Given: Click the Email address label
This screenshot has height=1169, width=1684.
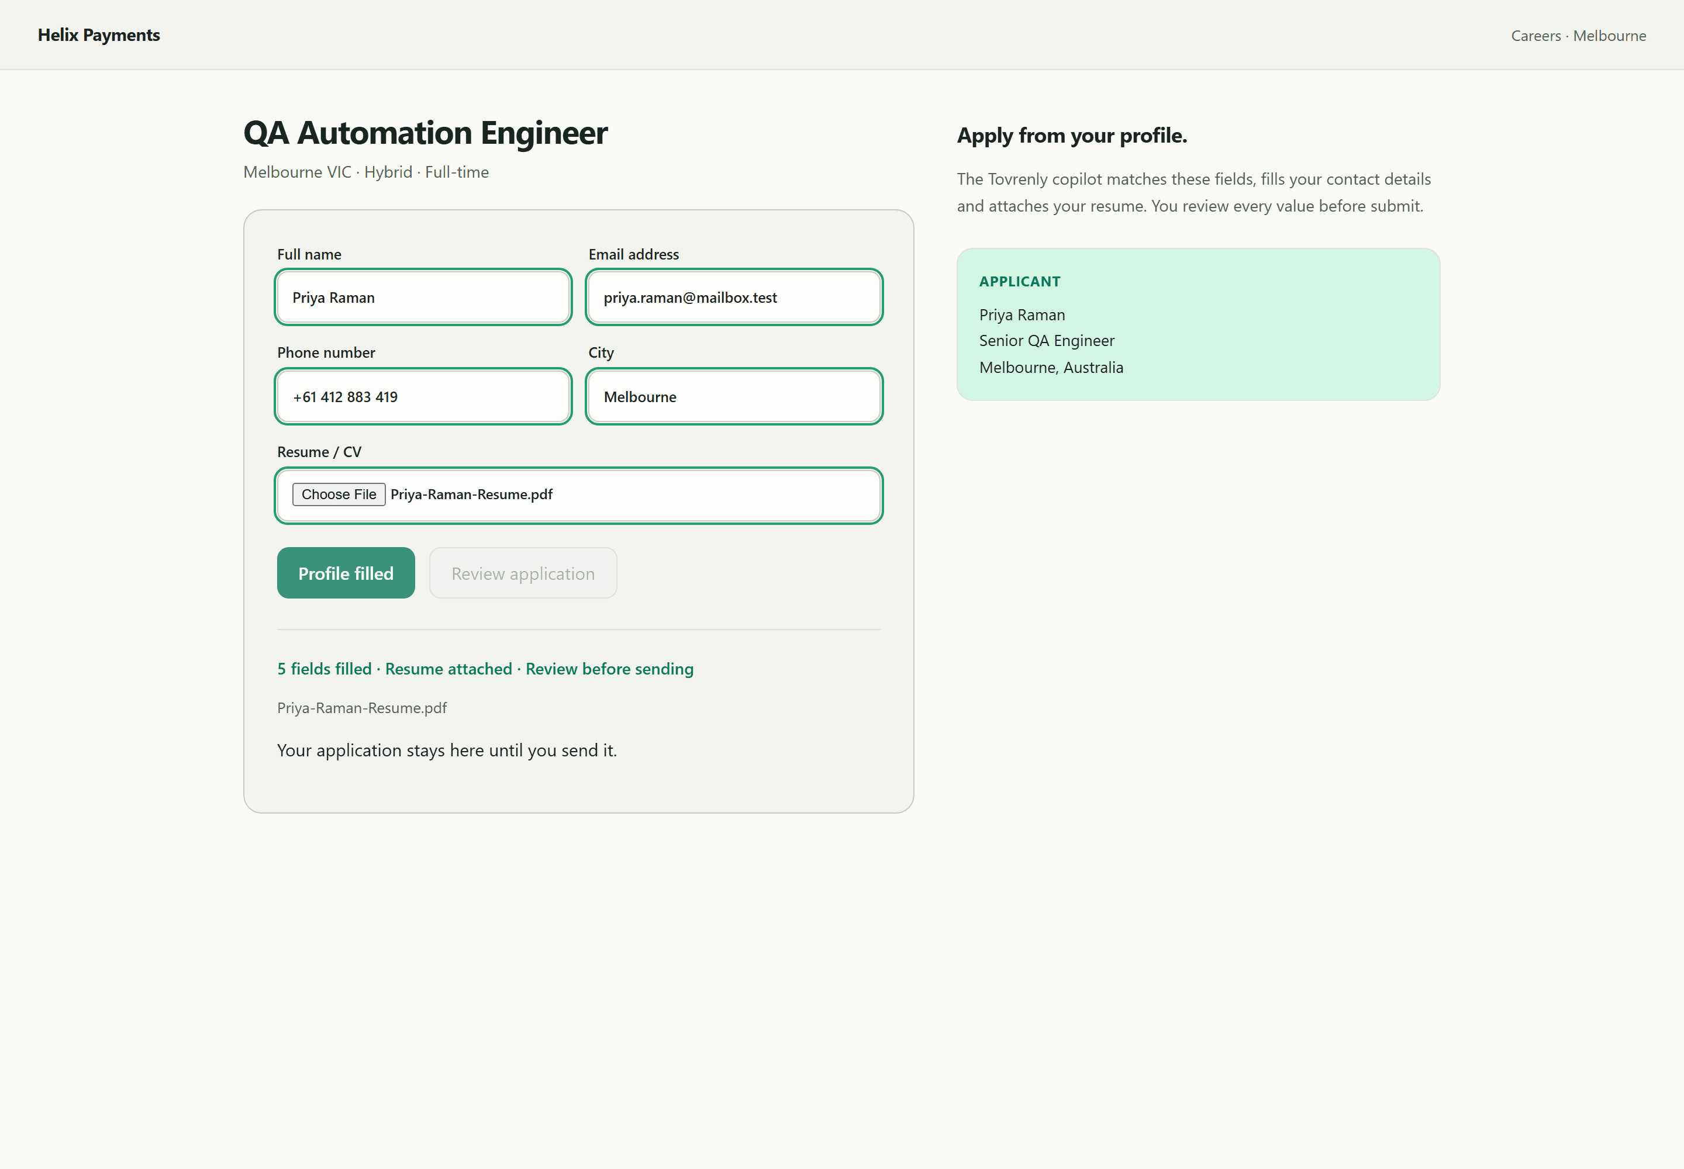Looking at the screenshot, I should pyautogui.click(x=633, y=254).
